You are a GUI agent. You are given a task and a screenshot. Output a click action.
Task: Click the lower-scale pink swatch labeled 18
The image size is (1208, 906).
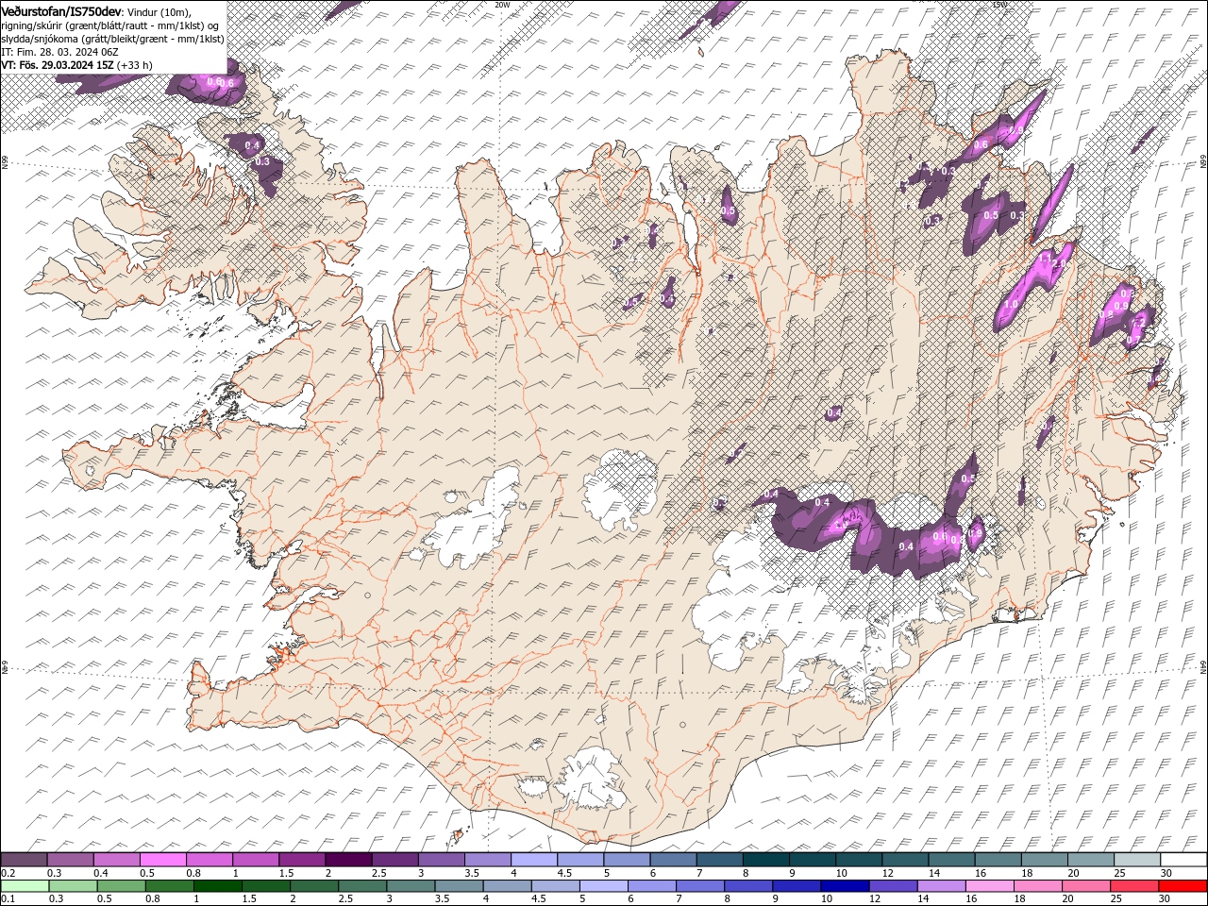click(x=1037, y=886)
